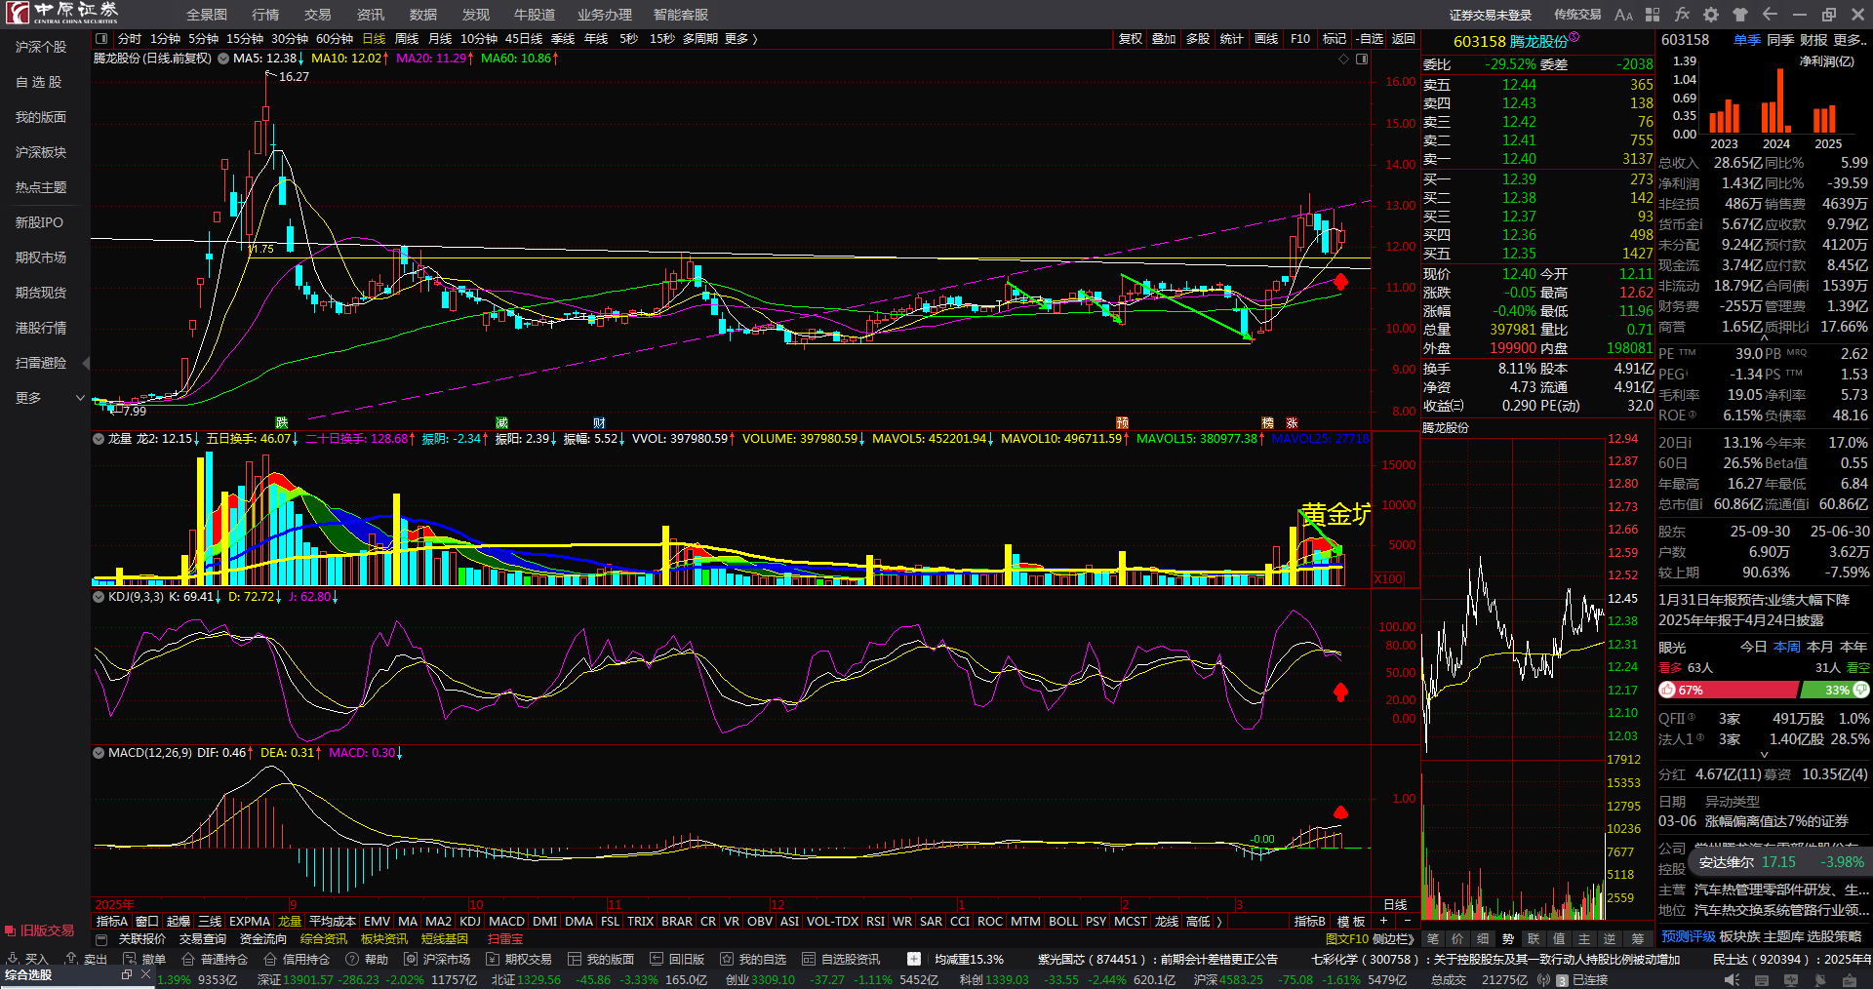This screenshot has height=989, width=1873.
Task: Click the 传统交易 button
Action: (1577, 15)
